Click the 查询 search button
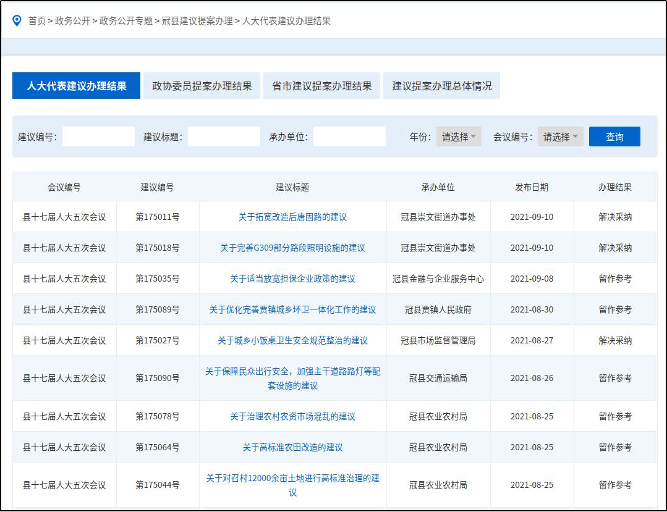The width and height of the screenshot is (667, 512). tap(614, 137)
